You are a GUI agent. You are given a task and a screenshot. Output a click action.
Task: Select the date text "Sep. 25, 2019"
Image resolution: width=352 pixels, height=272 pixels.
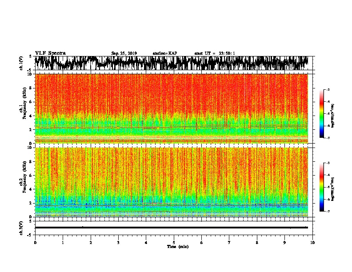(124, 53)
